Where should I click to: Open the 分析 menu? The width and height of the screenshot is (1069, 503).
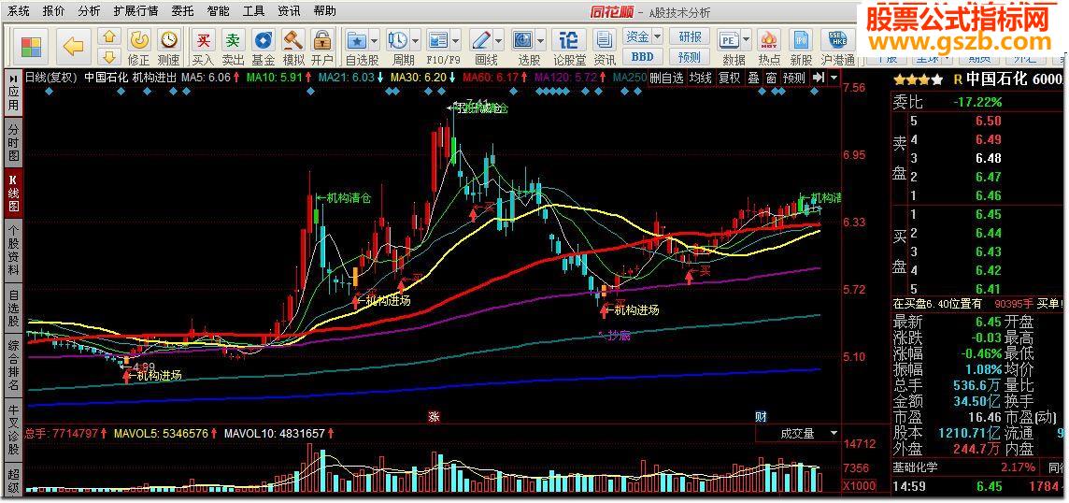coord(89,11)
